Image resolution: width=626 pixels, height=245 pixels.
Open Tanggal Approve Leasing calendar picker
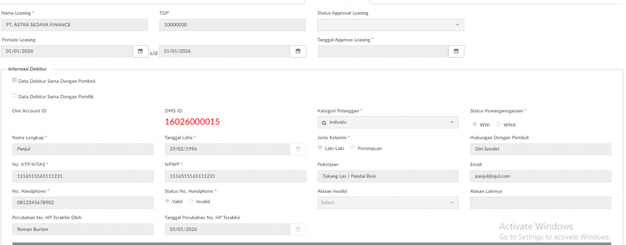click(x=456, y=51)
